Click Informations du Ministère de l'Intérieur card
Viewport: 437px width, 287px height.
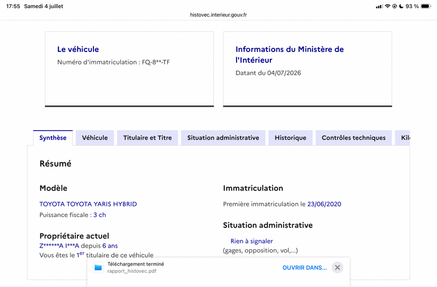(x=308, y=69)
